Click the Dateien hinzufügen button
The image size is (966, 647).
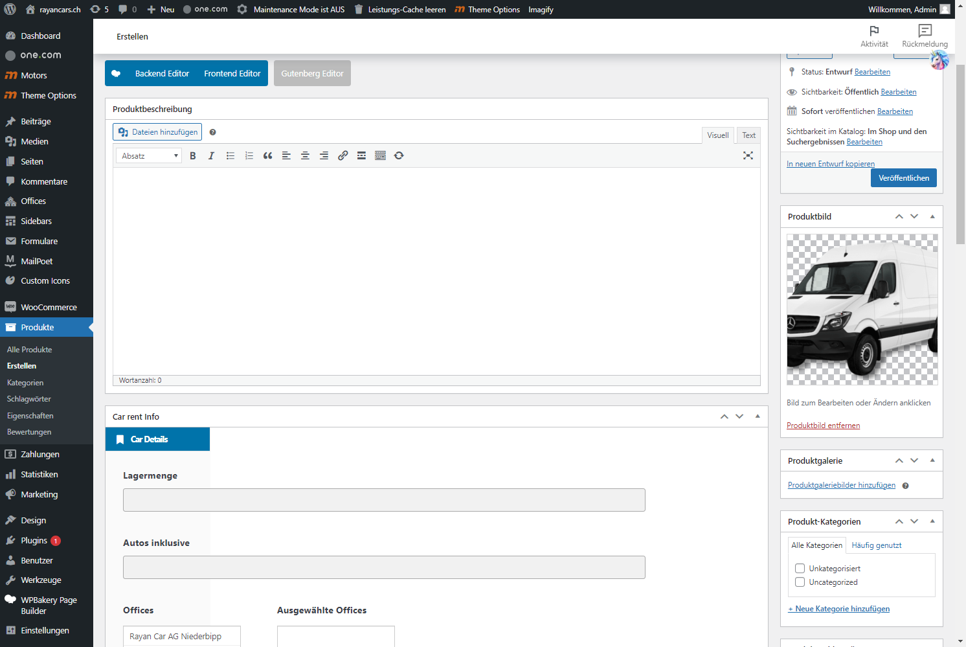click(157, 132)
